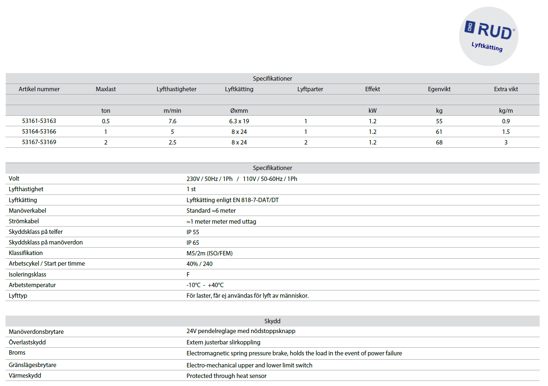Select the '55' weight value
Image resolution: width=548 pixels, height=386 pixels.
[x=439, y=121]
